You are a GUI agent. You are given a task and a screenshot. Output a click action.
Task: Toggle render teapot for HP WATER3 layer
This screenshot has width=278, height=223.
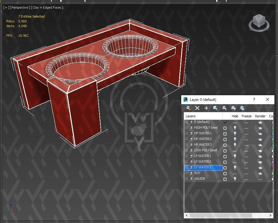tap(260, 145)
